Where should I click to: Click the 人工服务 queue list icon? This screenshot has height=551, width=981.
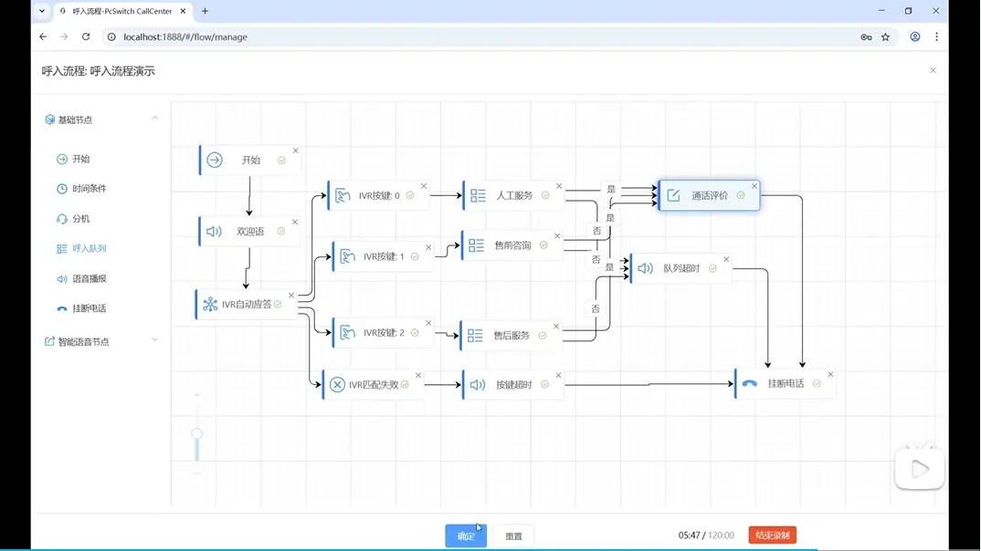[x=478, y=196]
